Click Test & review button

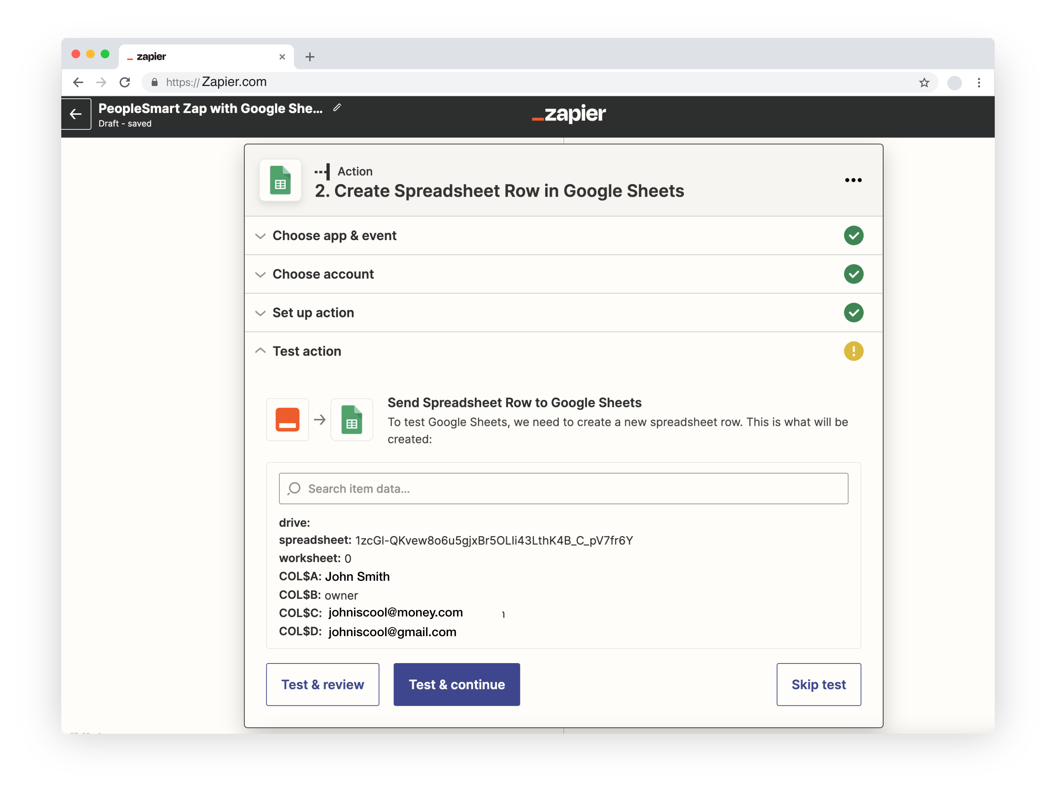point(323,684)
